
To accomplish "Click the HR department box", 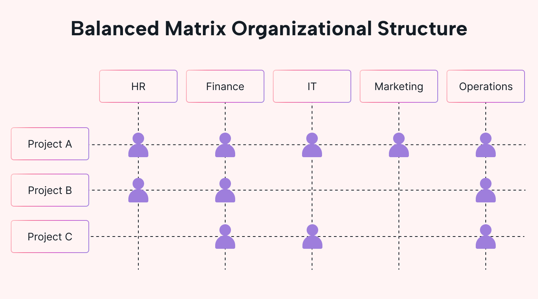I will (x=138, y=86).
